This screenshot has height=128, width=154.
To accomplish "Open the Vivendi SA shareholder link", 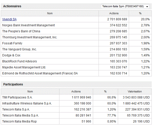I will [x=9, y=19].
